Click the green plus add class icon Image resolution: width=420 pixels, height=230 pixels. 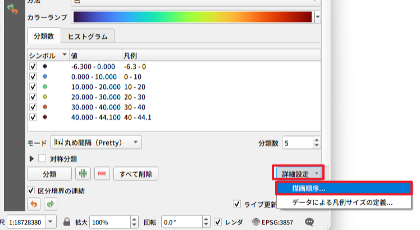tap(83, 173)
